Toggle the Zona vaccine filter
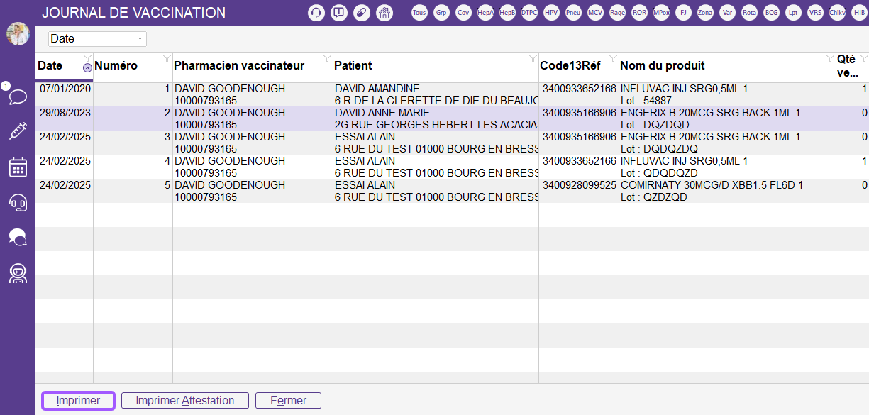This screenshot has width=869, height=415. tap(705, 13)
